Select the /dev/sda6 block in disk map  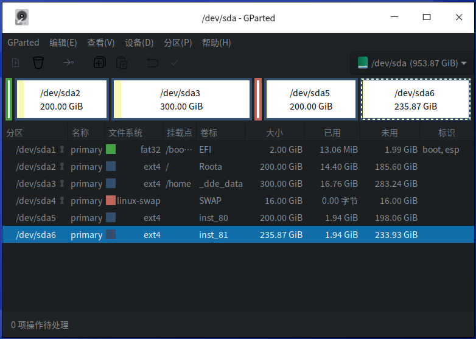tap(416, 99)
